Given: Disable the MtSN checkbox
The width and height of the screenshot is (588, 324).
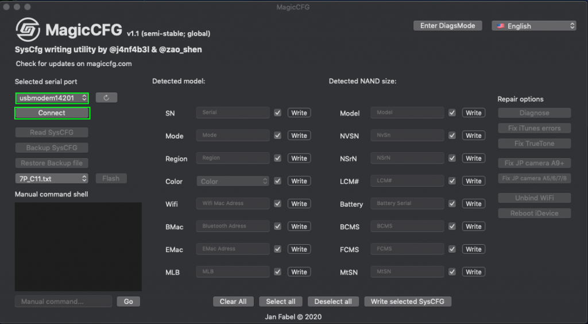Looking at the screenshot, I should pos(452,272).
